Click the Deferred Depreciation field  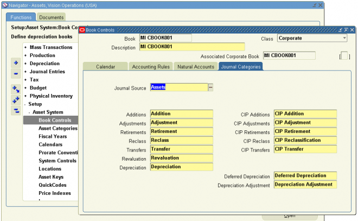pos(305,176)
